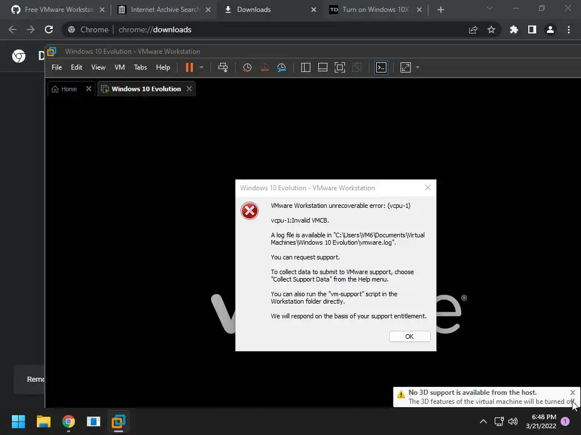Open notifications badge in taskbar
581x435 pixels.
[x=566, y=421]
